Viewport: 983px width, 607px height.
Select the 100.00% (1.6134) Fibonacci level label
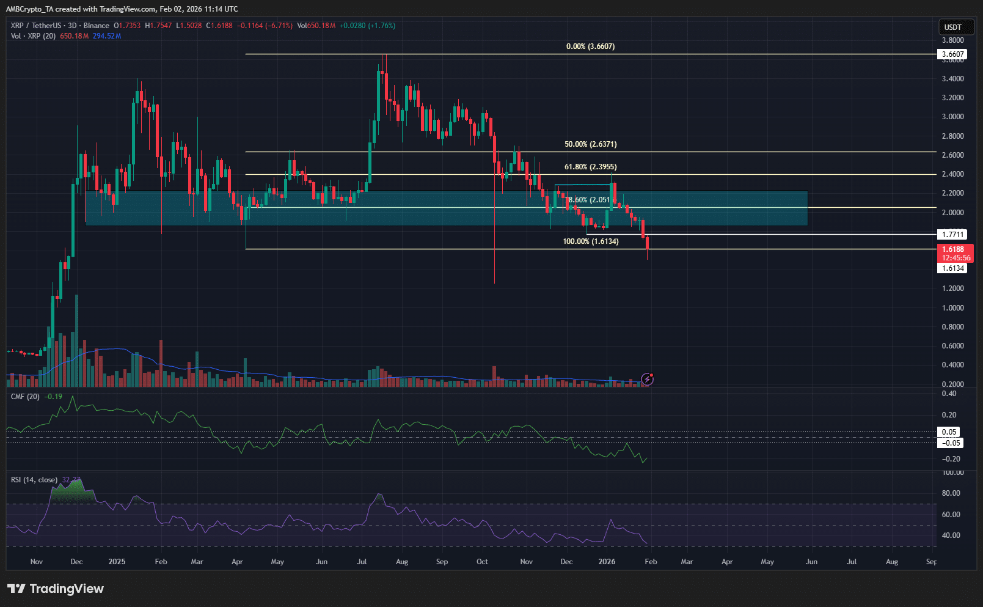point(590,241)
